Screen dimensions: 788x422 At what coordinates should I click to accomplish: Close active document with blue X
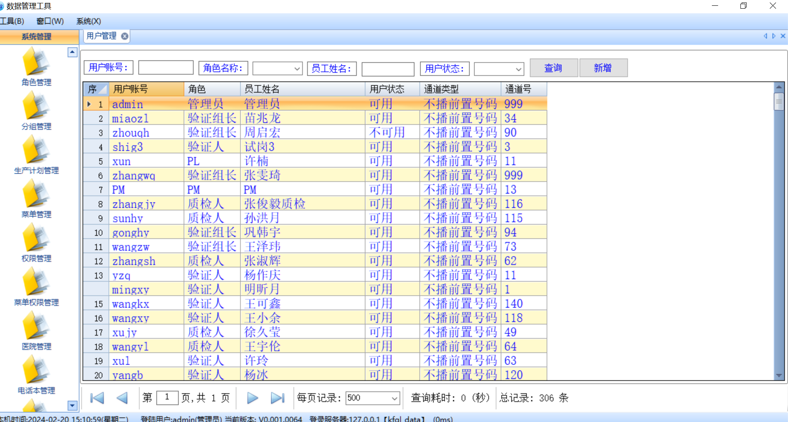point(783,36)
